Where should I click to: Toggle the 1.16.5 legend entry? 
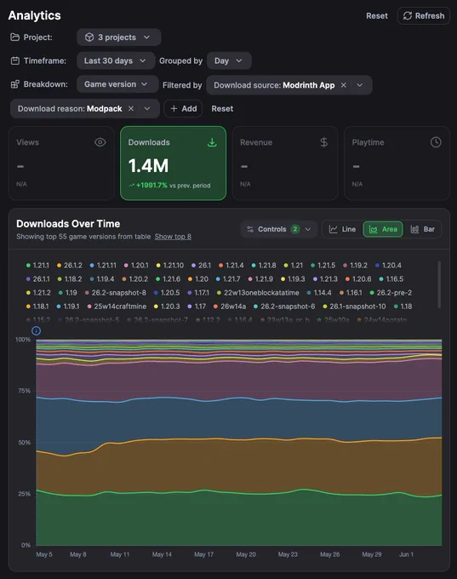[x=391, y=279]
